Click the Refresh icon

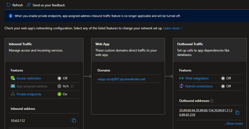click(x=8, y=5)
